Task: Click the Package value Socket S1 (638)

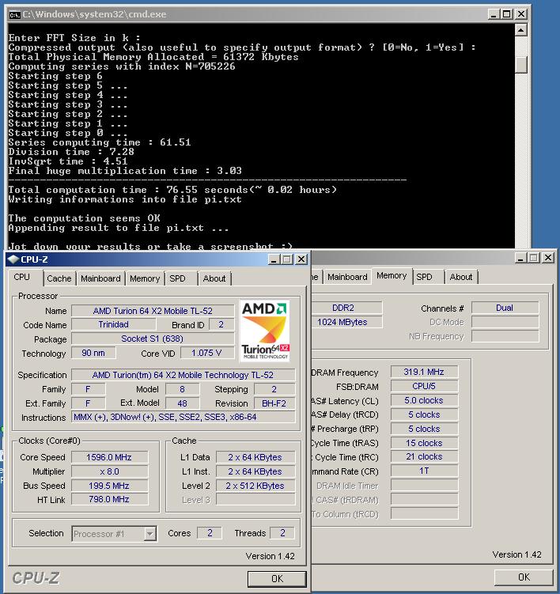Action: (x=153, y=339)
